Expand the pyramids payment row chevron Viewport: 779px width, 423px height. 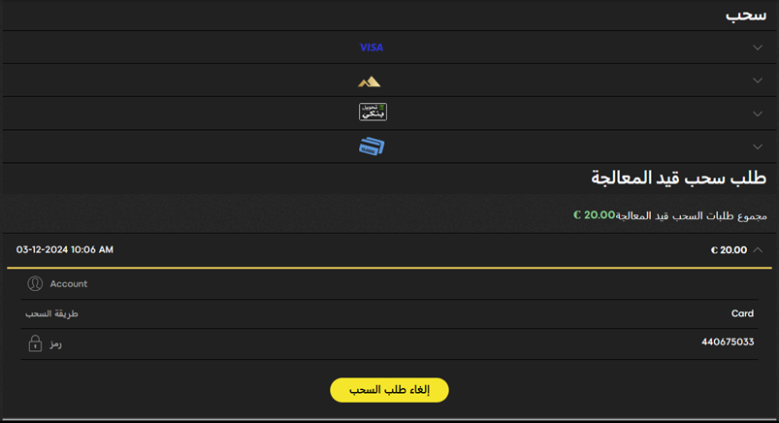757,80
